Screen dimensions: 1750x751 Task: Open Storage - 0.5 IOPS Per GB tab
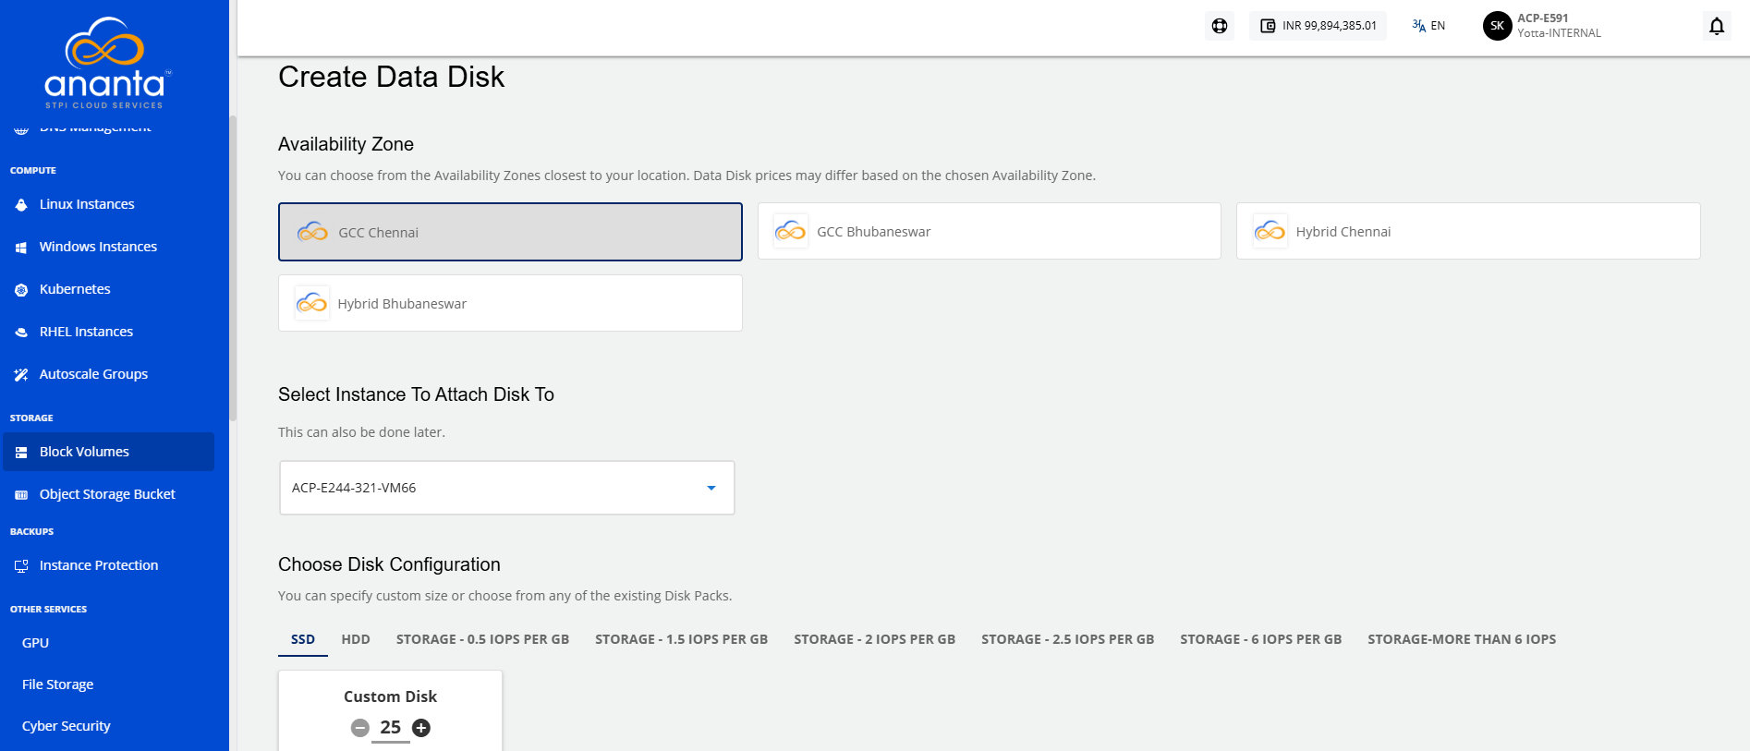pyautogui.click(x=482, y=639)
